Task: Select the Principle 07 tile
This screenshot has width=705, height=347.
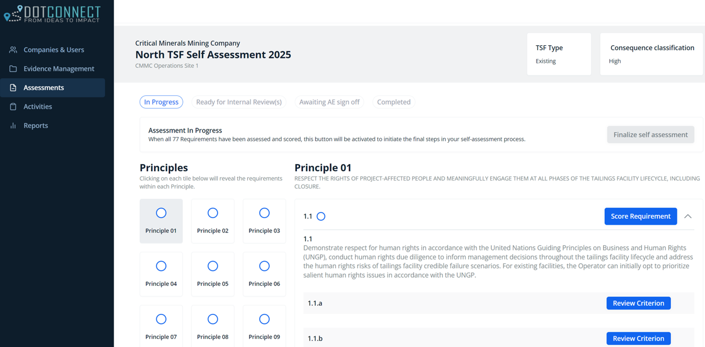Action: click(161, 327)
